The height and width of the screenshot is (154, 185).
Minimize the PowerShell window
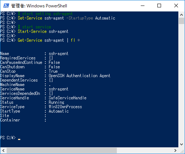(x=143, y=6)
